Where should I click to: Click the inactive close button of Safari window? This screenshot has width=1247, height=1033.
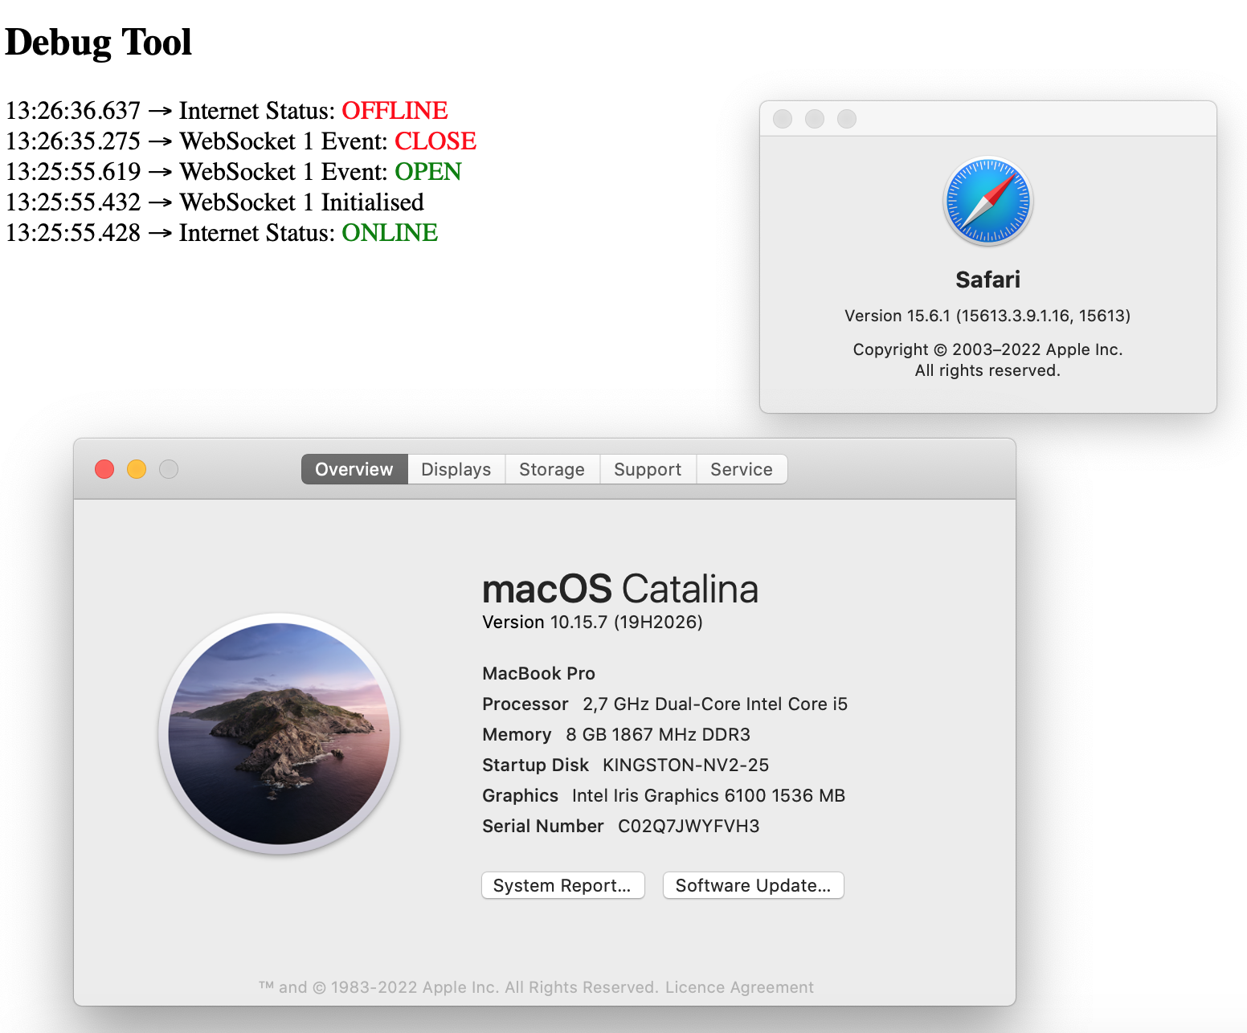tap(783, 119)
